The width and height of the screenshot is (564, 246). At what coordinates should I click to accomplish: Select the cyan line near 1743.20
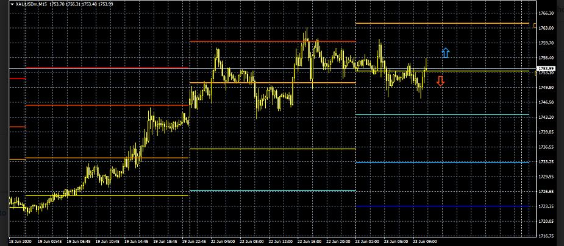click(441, 114)
